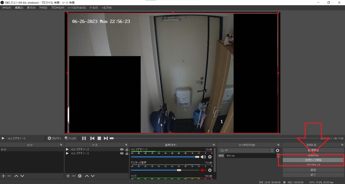Skip to next item in playlist
Screen dimensions: 345x184
click(106, 138)
